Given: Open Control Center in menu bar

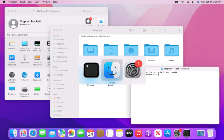Looking at the screenshot, I should point(193,2).
